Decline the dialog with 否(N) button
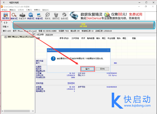This screenshot has height=114, width=157. point(102,69)
